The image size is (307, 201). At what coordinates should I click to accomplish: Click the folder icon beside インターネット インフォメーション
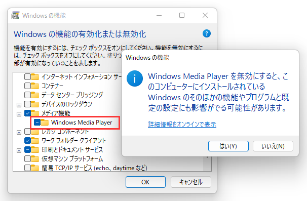tap(35, 77)
